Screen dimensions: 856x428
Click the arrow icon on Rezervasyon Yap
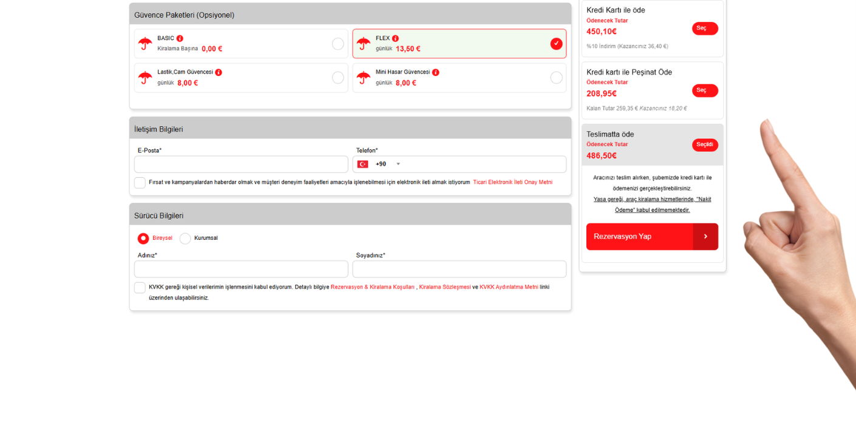[705, 237]
